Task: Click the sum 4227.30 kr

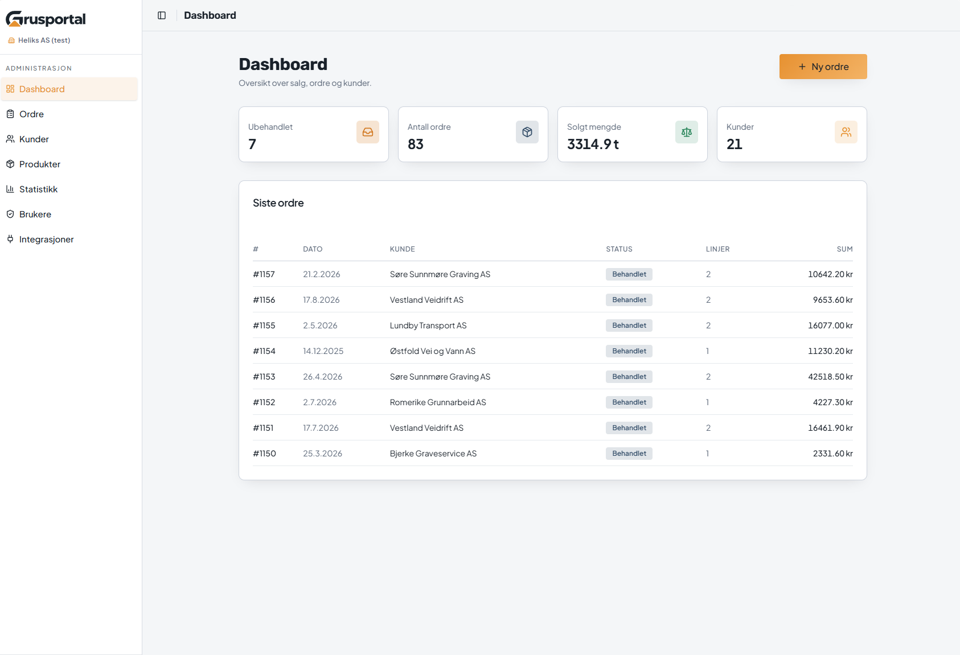Action: 832,402
